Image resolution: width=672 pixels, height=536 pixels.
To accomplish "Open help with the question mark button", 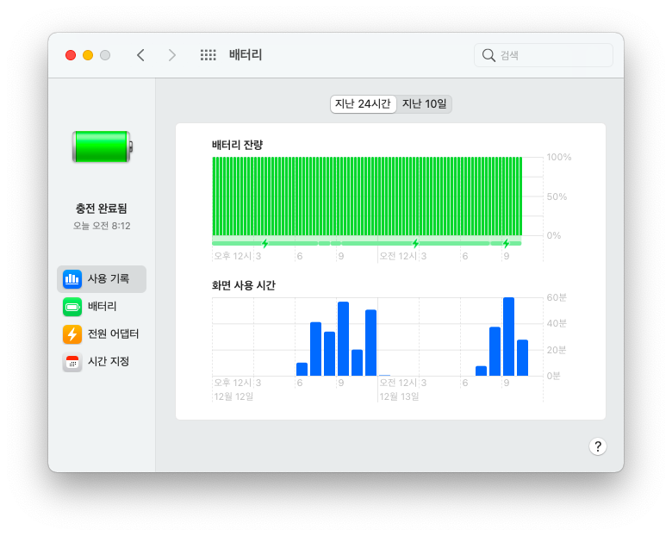I will 598,446.
